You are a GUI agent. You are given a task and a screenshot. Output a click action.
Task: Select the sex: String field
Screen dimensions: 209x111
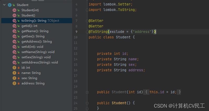click(37, 78)
